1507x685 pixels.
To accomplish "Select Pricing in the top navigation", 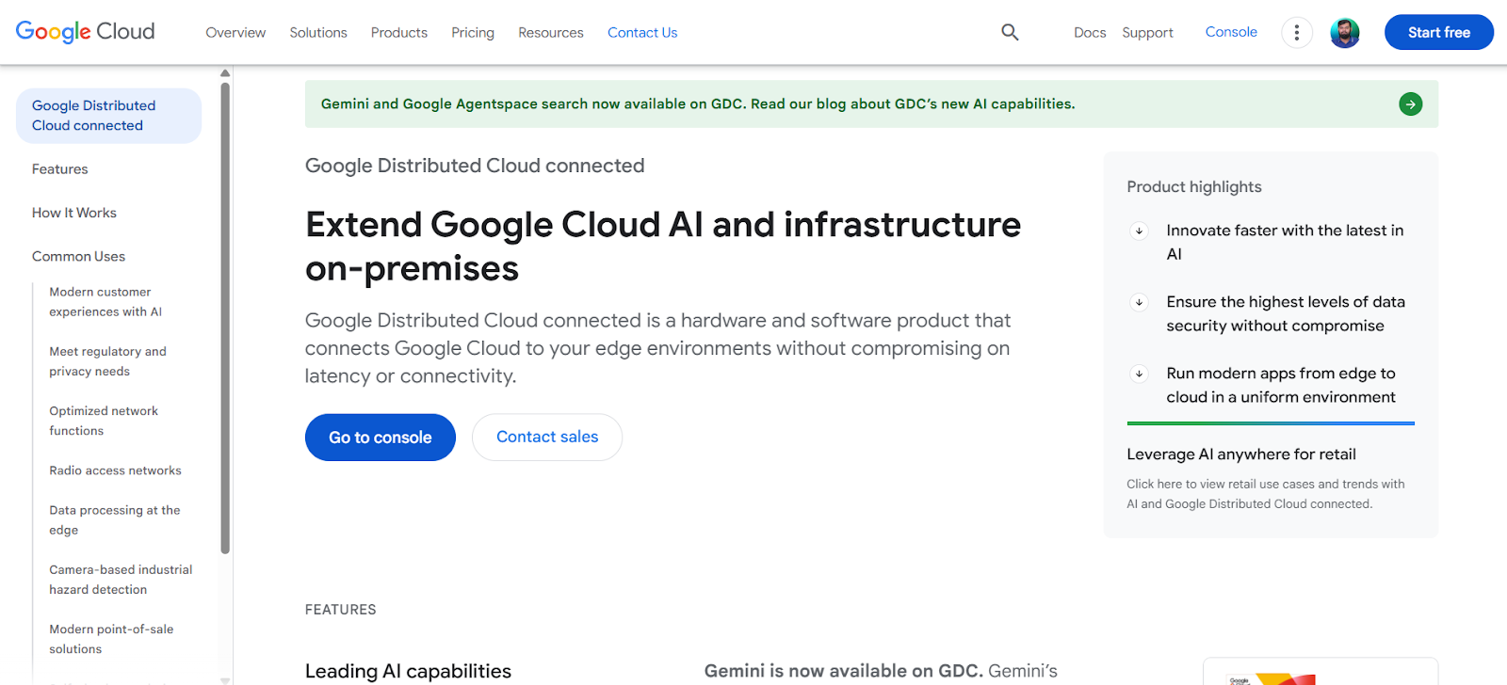I will pos(473,33).
